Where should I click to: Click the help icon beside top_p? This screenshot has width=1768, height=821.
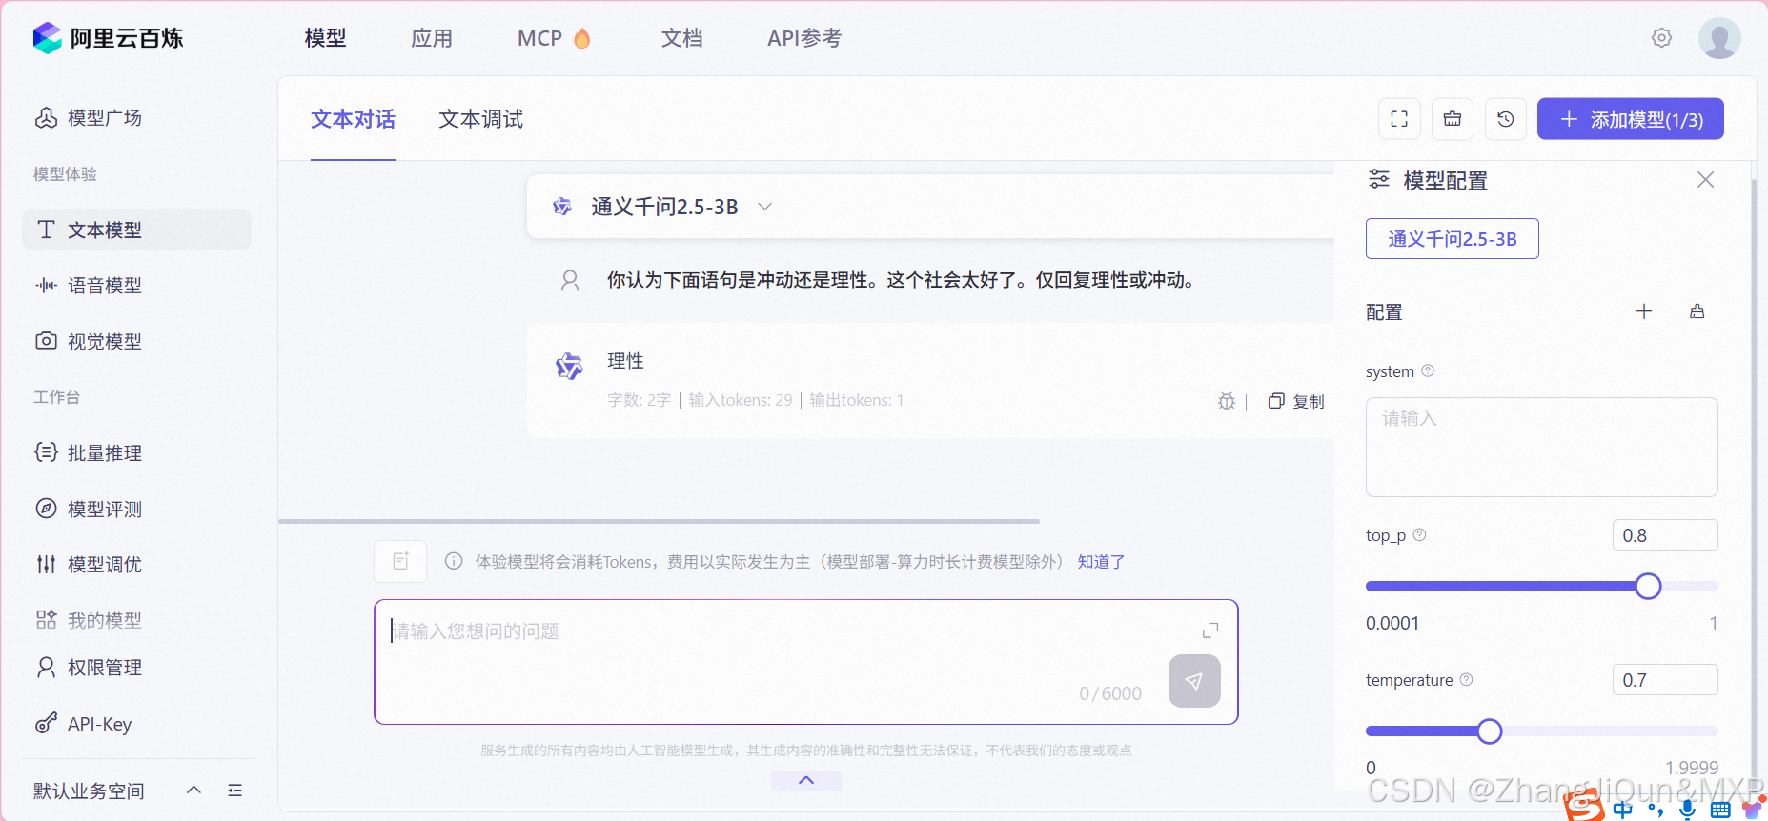coord(1419,534)
